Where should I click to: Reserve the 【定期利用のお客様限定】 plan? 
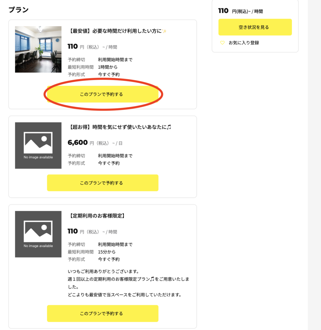pyautogui.click(x=102, y=313)
